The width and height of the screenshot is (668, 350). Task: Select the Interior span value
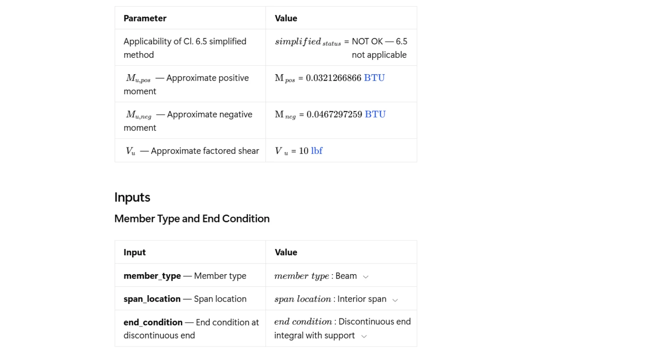[x=362, y=299]
